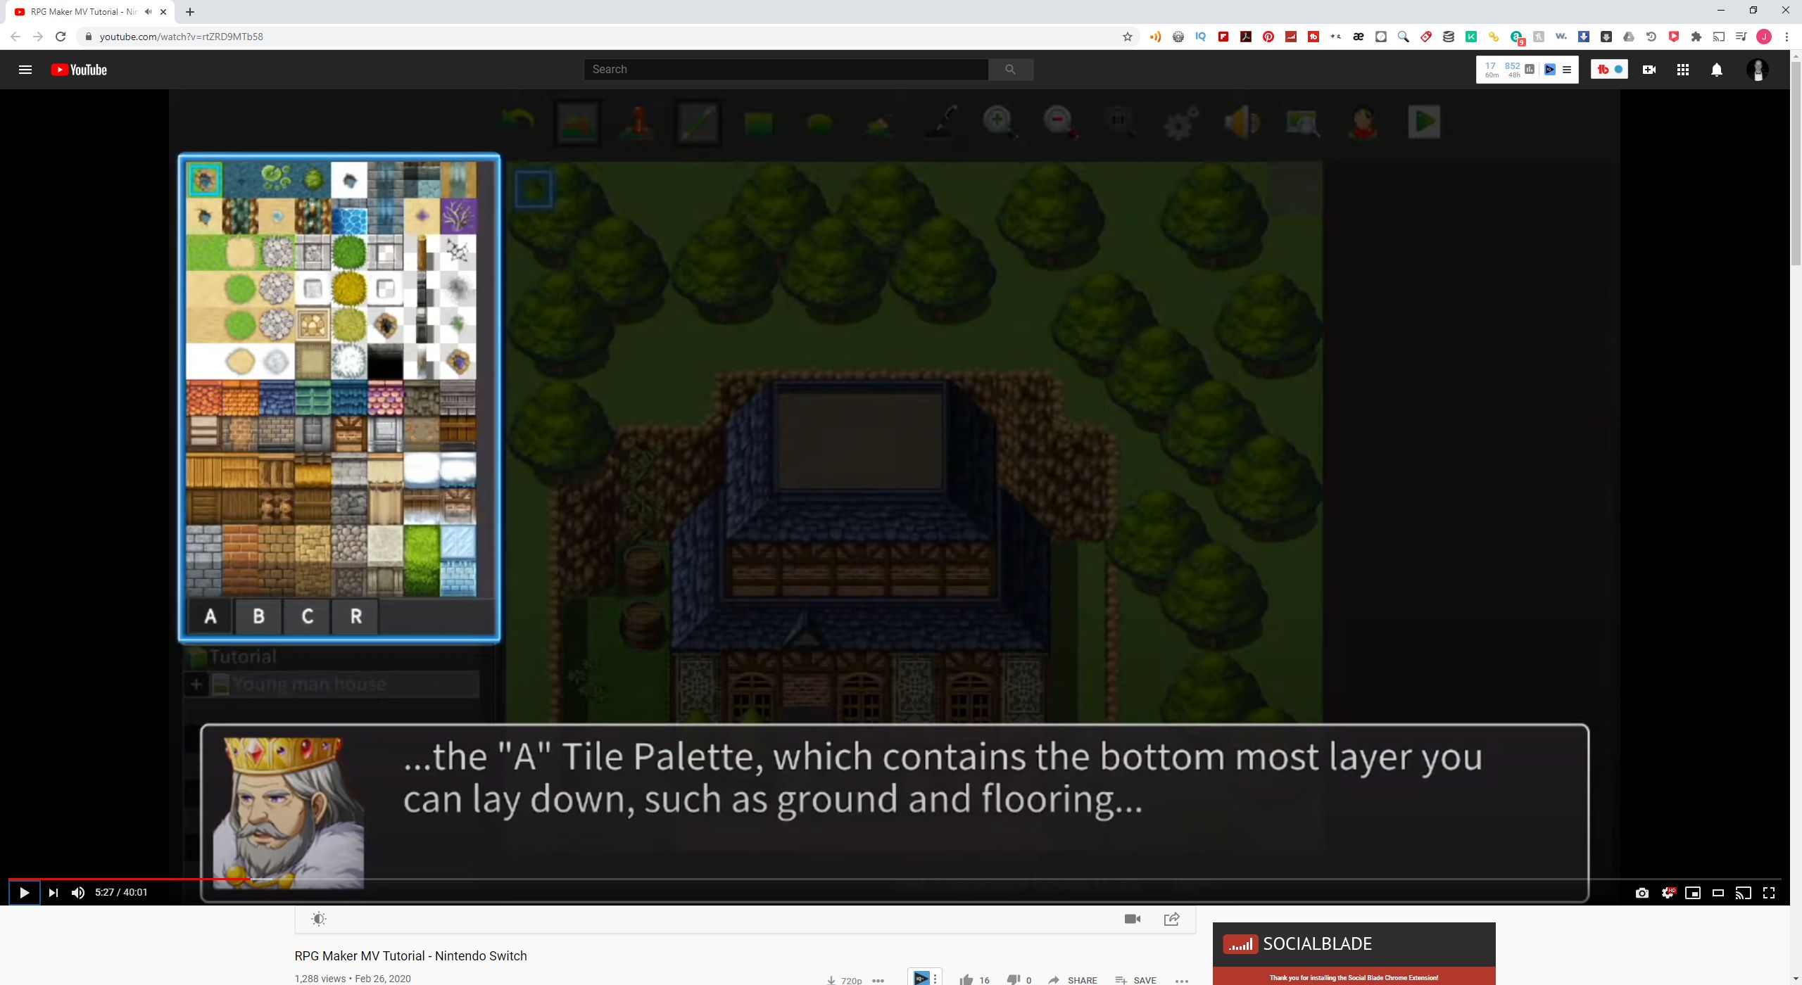Click the video camera icon below the player

(1133, 919)
